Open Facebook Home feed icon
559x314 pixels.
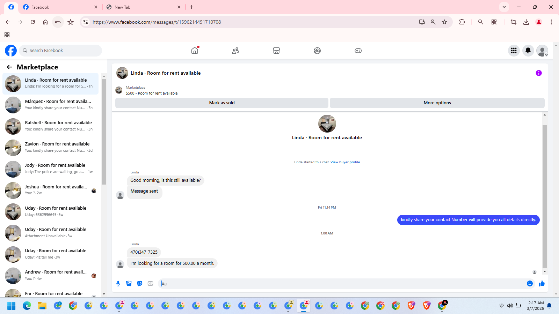tap(195, 51)
